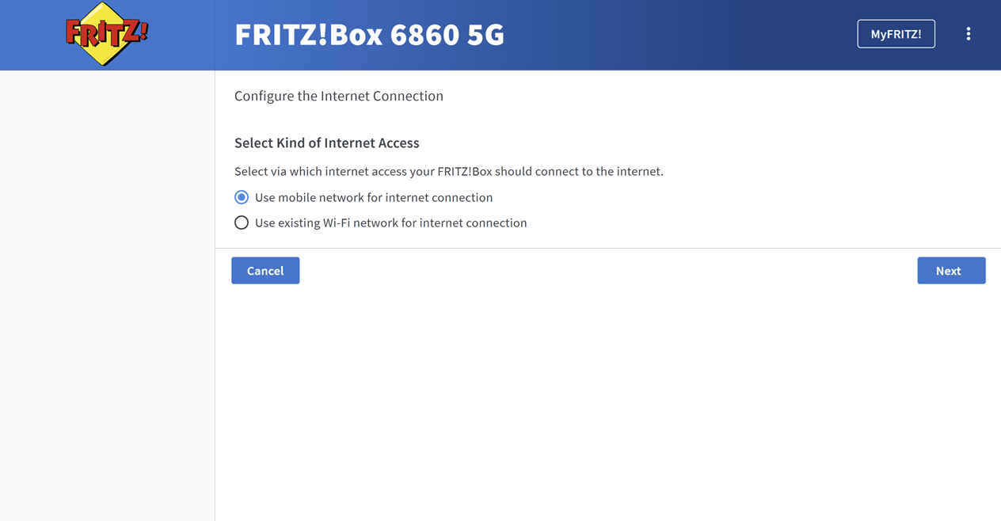
Task: Click the empty left sidebar panel
Action: pyautogui.click(x=107, y=293)
